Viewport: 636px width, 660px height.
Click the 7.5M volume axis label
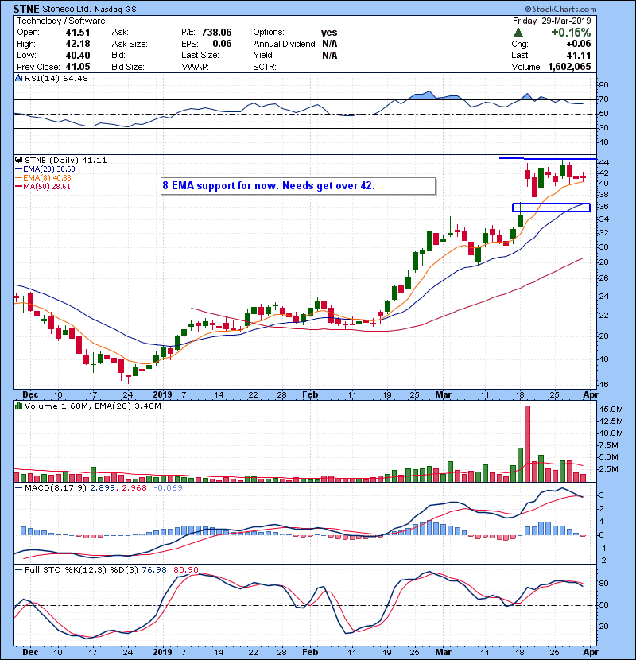609,445
